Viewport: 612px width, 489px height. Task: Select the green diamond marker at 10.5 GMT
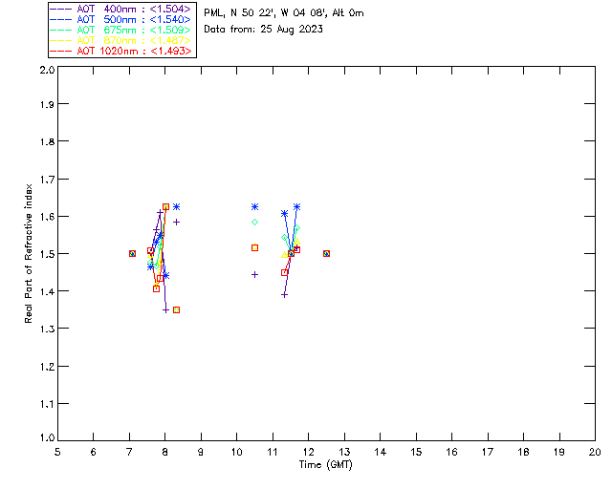tap(255, 223)
